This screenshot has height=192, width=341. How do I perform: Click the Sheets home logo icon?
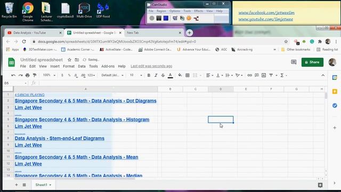pos(12,62)
